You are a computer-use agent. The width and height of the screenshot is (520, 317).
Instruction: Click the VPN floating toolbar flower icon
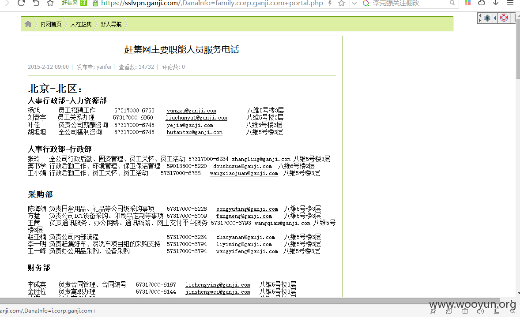click(x=487, y=18)
